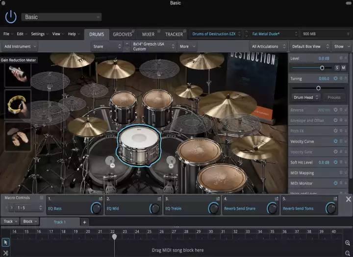Click the Process button
The width and height of the screenshot is (353, 257).
pyautogui.click(x=334, y=97)
